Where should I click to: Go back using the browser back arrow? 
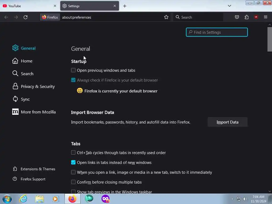6,17
